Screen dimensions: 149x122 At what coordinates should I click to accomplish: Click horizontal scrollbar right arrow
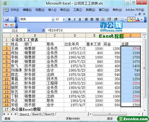139,114
